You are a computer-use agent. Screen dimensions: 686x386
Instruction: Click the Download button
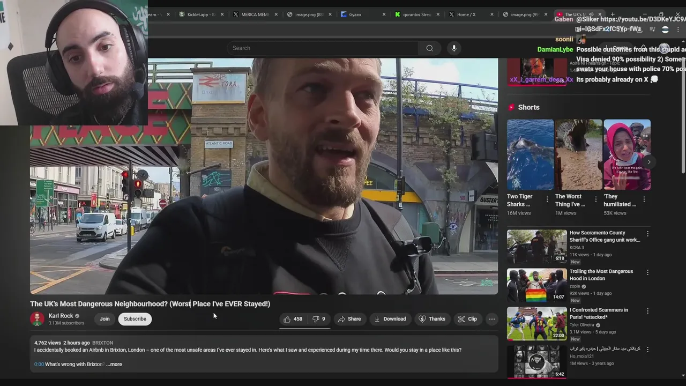390,319
